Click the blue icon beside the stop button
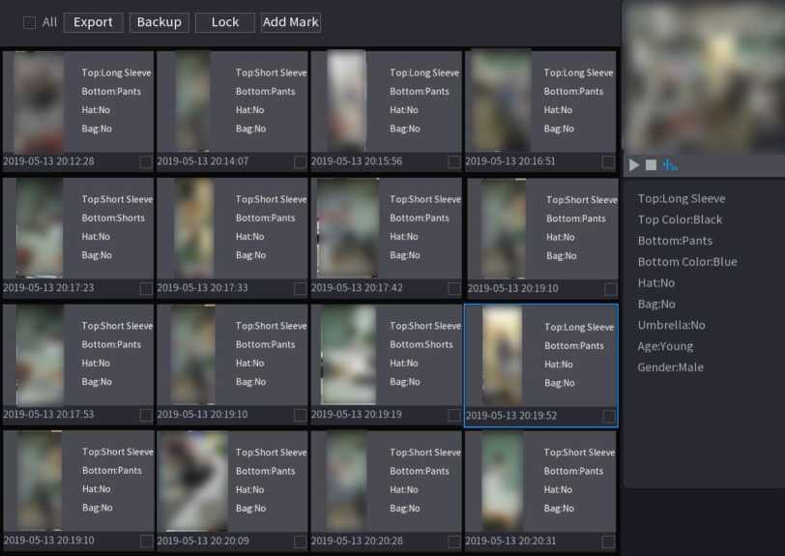The height and width of the screenshot is (556, 785). point(669,165)
